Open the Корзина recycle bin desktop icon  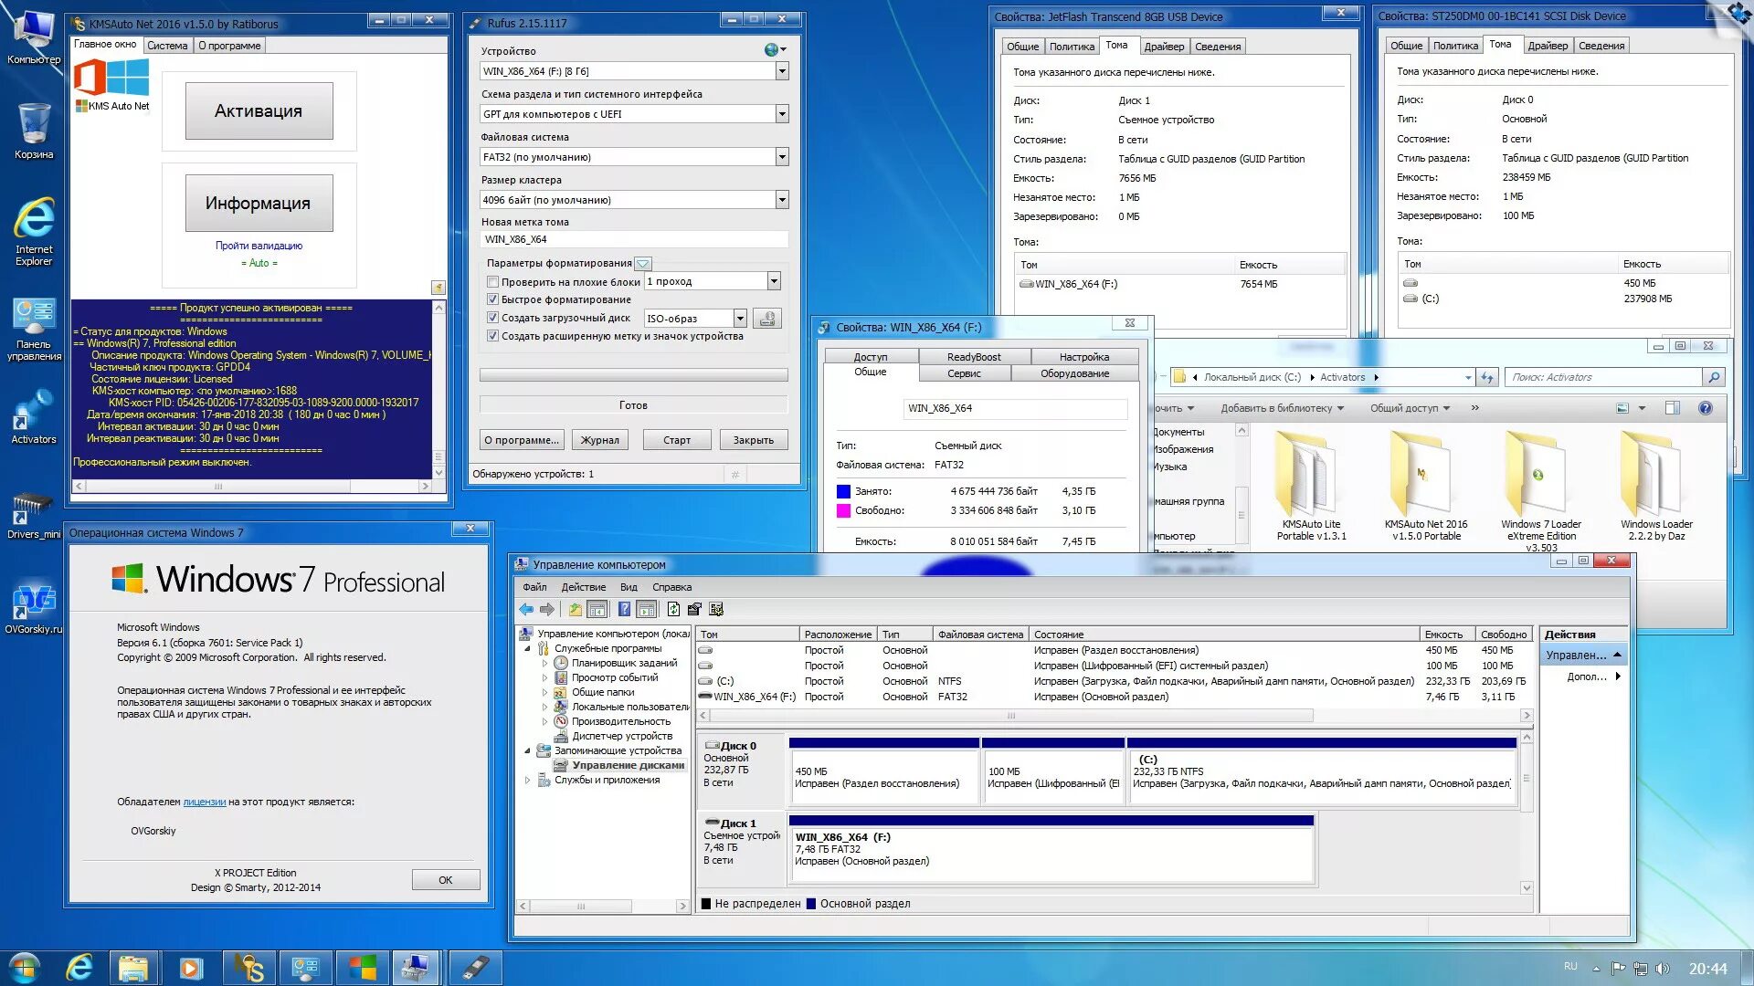(34, 131)
